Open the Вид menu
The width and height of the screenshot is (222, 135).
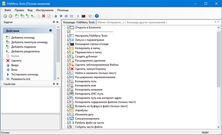(30, 10)
